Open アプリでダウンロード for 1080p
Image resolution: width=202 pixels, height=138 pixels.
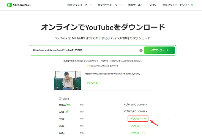pos(135,105)
